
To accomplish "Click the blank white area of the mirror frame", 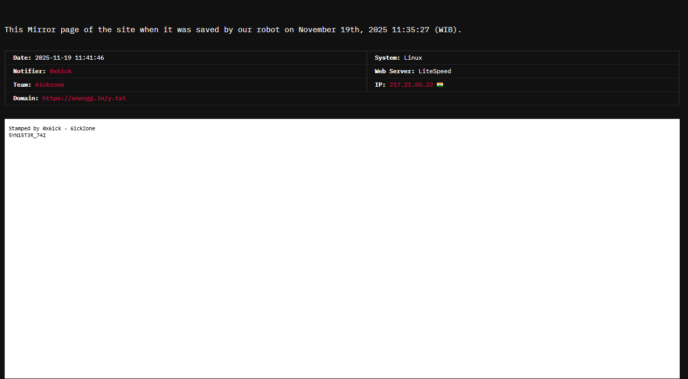I will pyautogui.click(x=342, y=249).
